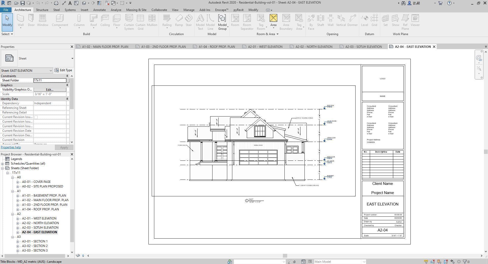This screenshot has width=488, height=264.
Task: Toggle Thin Lines in quick access toolbar
Action: pos(99,3)
